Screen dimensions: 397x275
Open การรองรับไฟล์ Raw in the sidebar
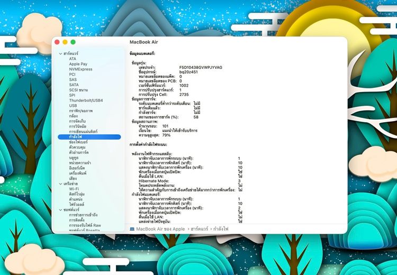click(85, 225)
